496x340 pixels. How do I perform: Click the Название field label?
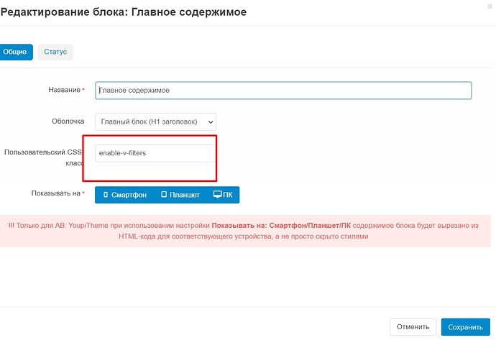click(x=63, y=91)
